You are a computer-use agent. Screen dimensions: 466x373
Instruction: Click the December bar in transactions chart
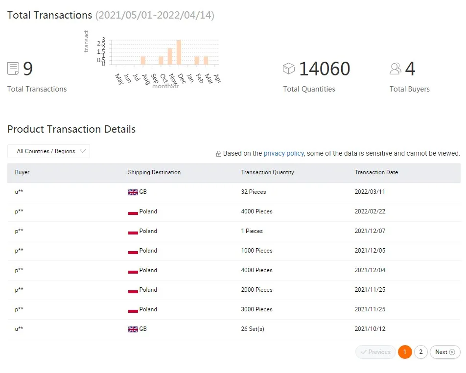[179, 53]
